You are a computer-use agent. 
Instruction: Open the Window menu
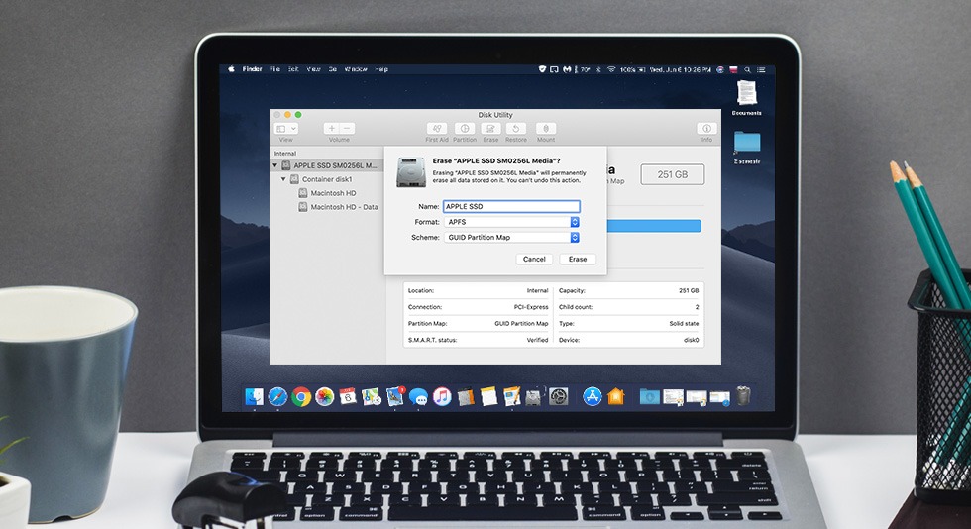click(x=356, y=69)
